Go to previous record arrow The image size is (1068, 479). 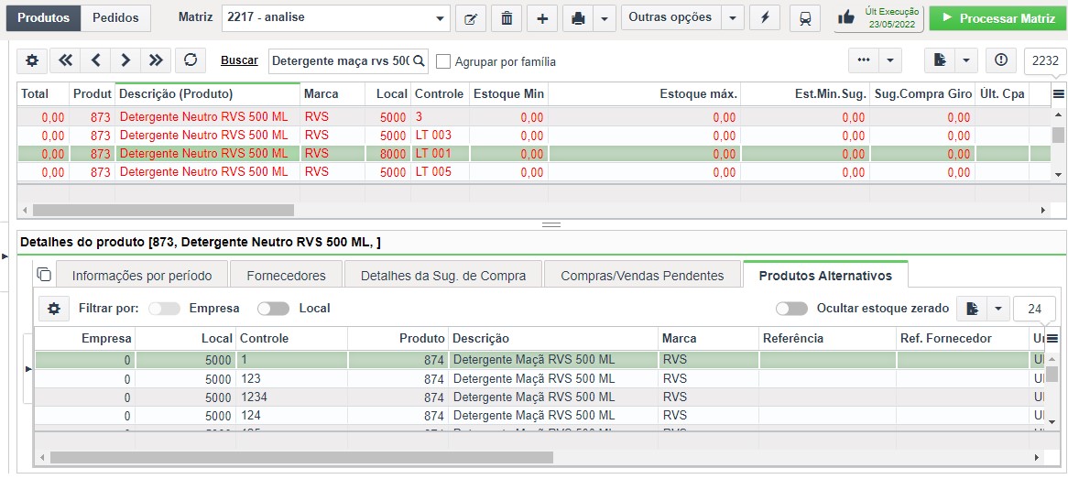(95, 60)
